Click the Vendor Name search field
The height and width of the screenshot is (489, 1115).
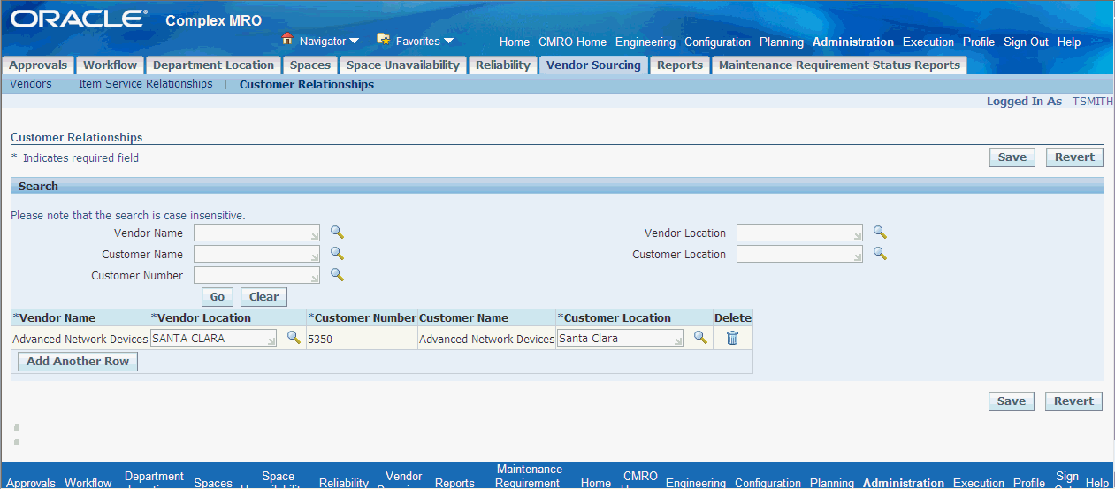pyautogui.click(x=257, y=233)
